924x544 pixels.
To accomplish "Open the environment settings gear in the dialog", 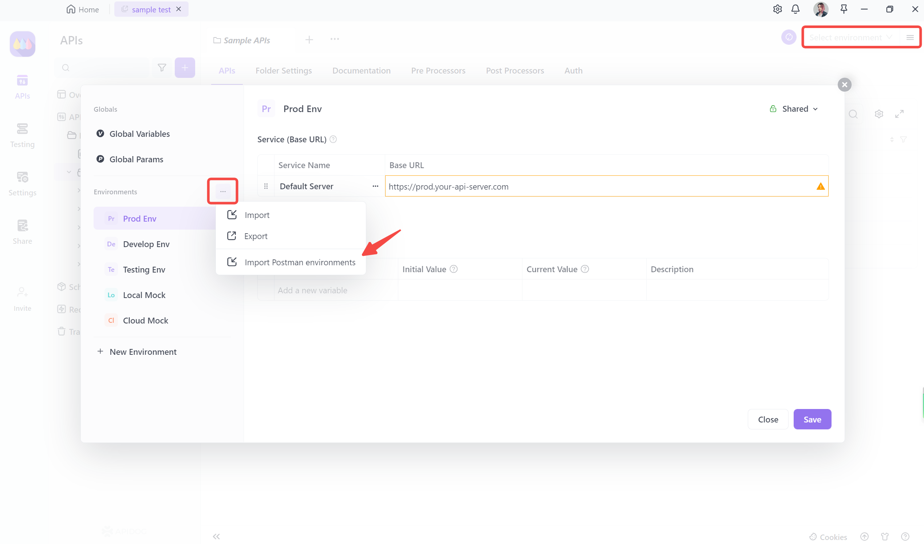I will pos(879,114).
